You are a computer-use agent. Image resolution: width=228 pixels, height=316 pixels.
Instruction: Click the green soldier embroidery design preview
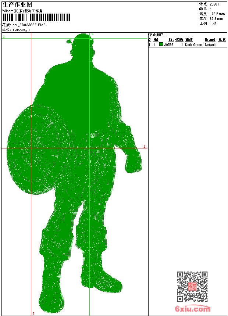(75, 173)
